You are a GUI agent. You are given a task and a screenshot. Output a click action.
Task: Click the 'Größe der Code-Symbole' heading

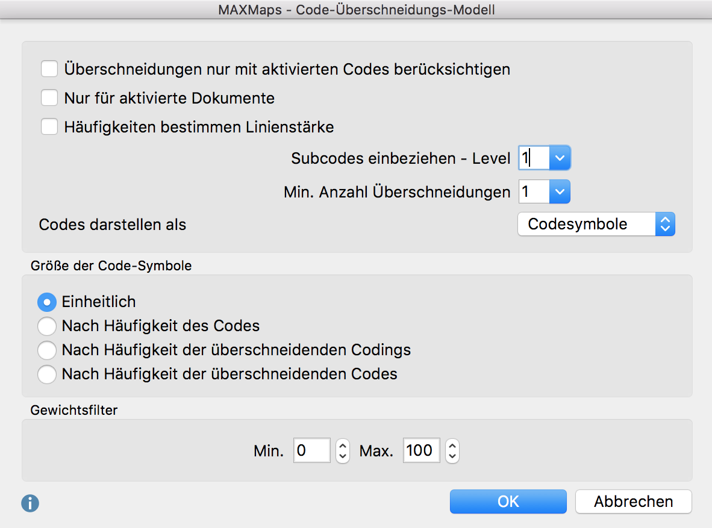point(111,266)
